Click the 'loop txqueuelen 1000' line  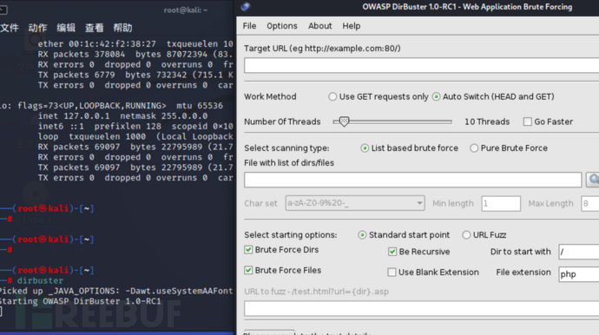[x=135, y=137]
